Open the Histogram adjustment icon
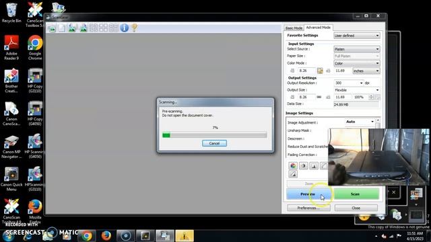This screenshot has height=242, width=431. [314, 165]
